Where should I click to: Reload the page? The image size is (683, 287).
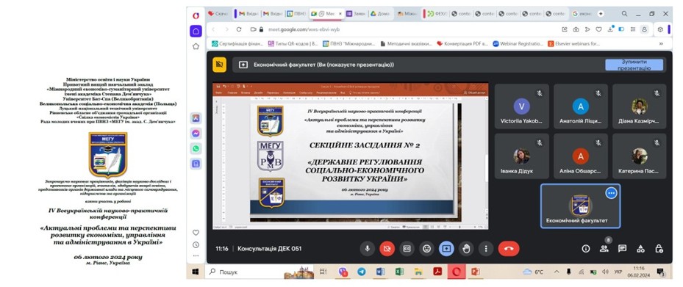[239, 29]
